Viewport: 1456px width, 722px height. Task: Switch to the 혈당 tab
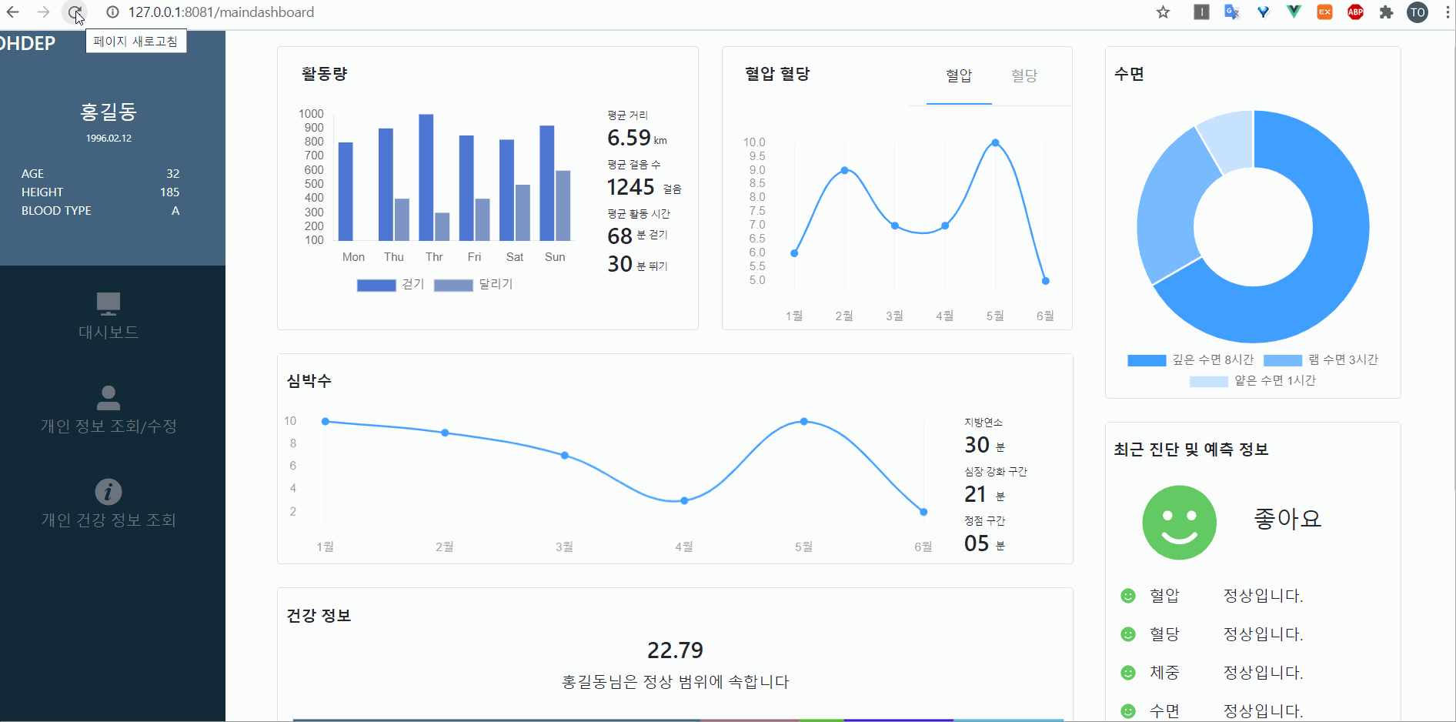pyautogui.click(x=1024, y=75)
